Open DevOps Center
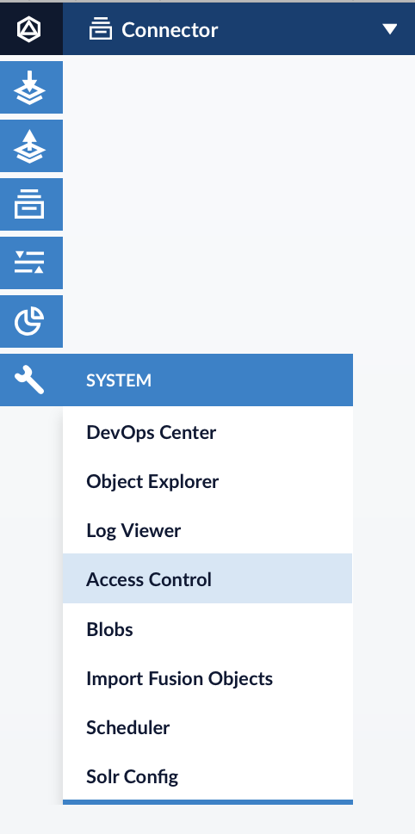The height and width of the screenshot is (834, 415). 207,432
